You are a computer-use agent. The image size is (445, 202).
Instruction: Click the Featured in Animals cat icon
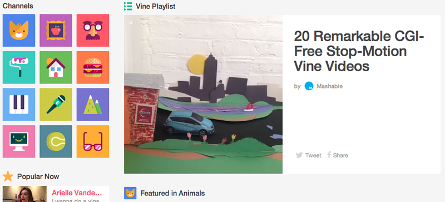tap(130, 193)
